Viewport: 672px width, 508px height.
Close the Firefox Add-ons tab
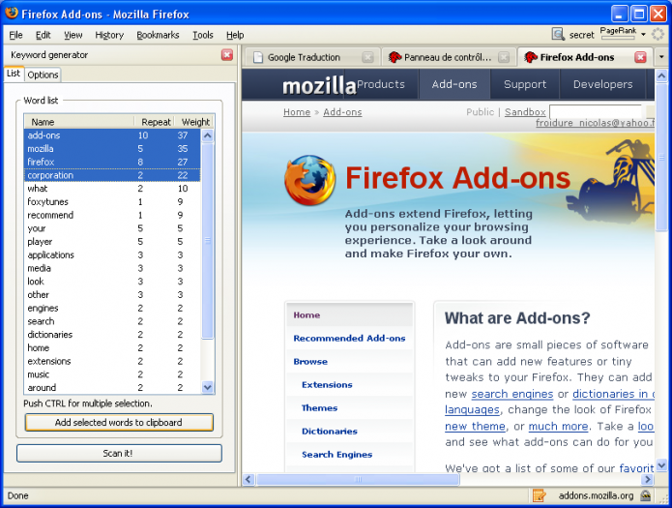pyautogui.click(x=640, y=57)
